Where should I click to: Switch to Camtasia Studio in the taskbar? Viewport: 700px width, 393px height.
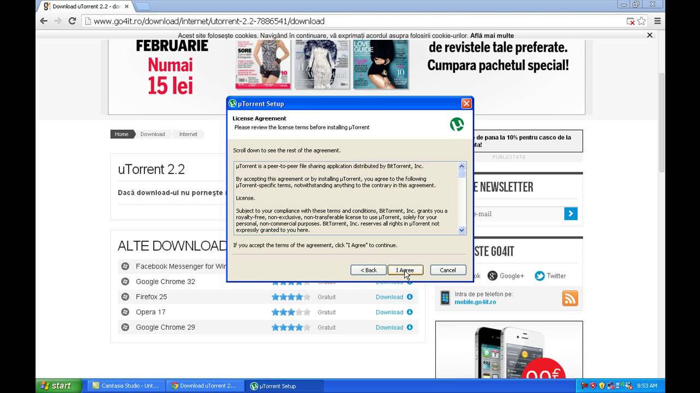126,386
